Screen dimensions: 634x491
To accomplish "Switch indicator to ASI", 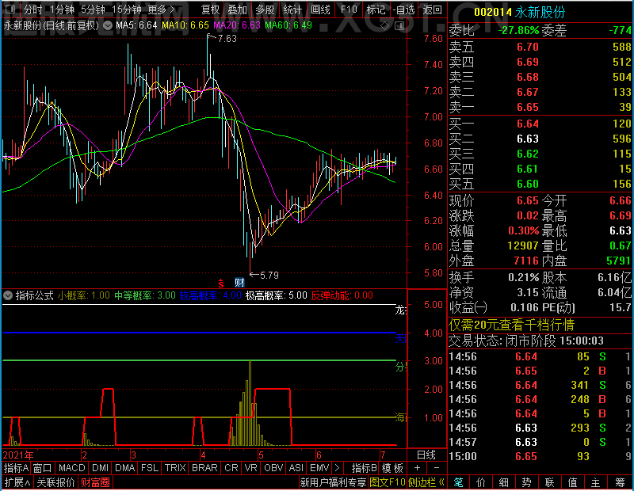I will [296, 468].
